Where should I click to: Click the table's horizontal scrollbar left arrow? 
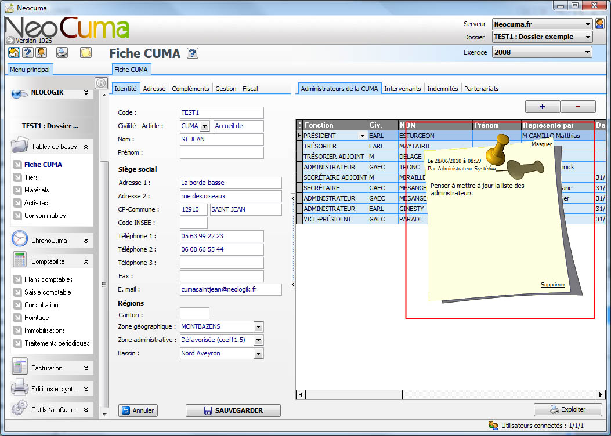tap(301, 395)
